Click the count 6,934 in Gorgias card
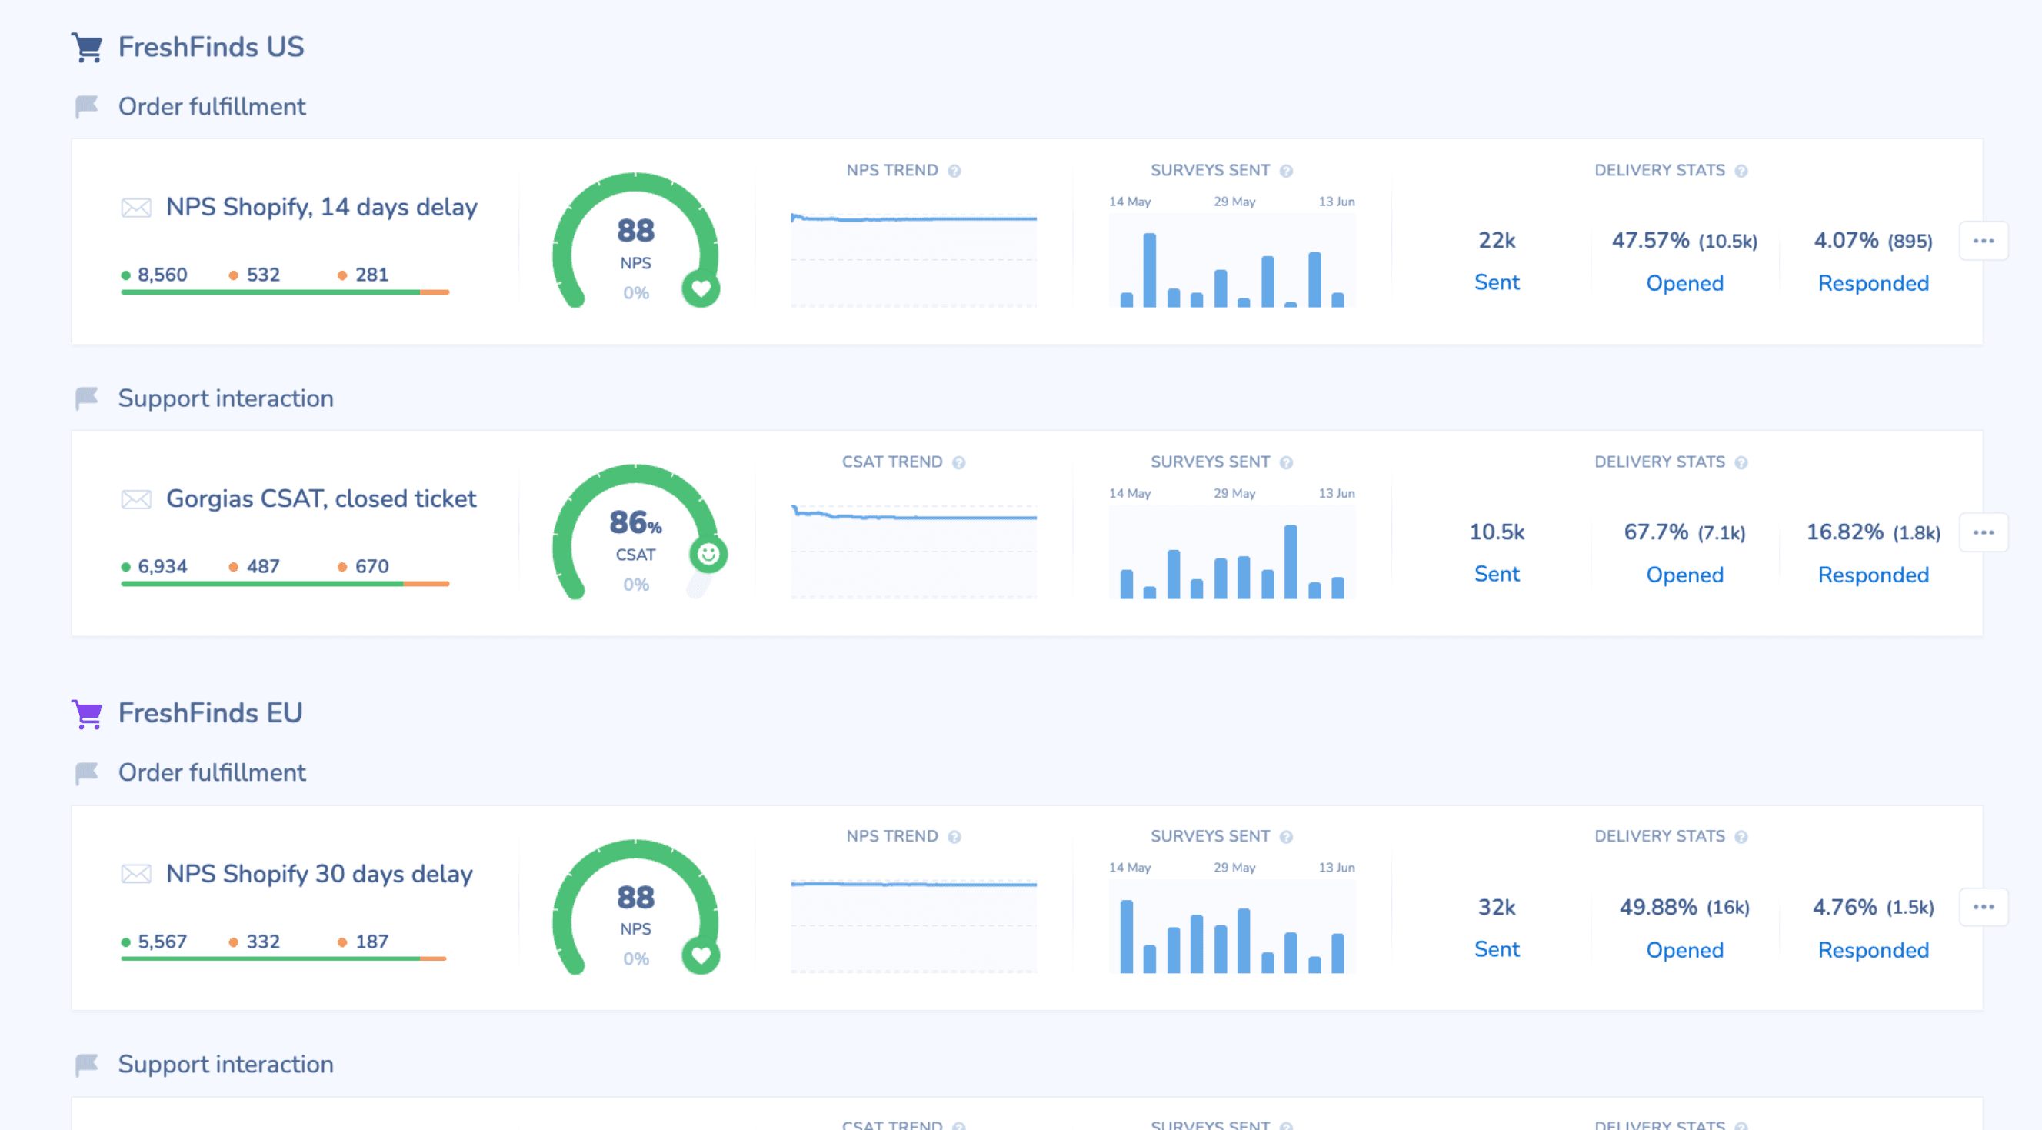Viewport: 2042px width, 1130px height. point(162,566)
